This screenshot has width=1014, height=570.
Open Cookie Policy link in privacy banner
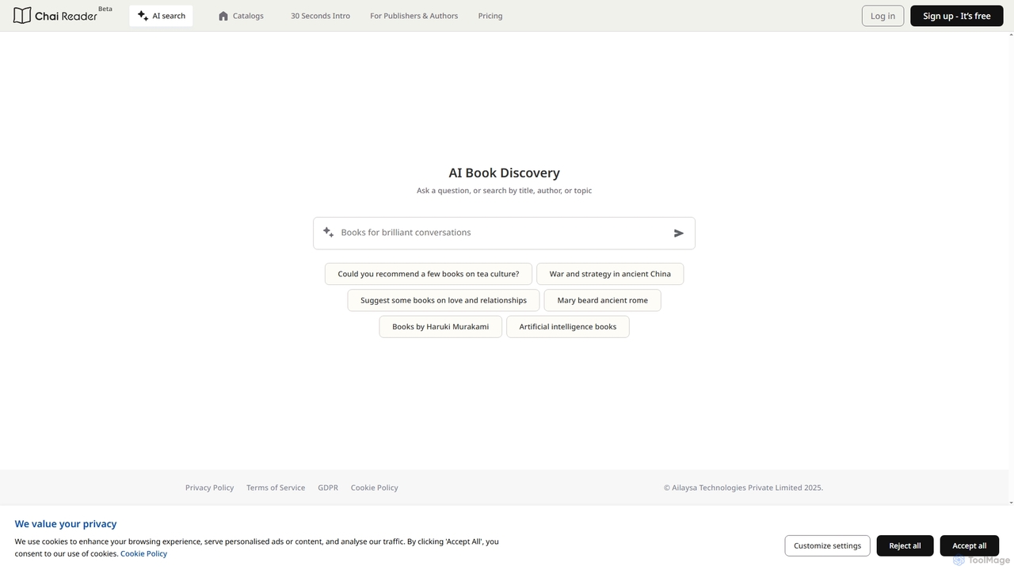pos(143,554)
